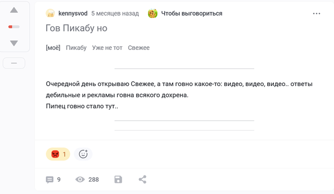This screenshot has width=334, height=194.
Task: Open the "Чтобы выговориться" community
Action: (192, 13)
